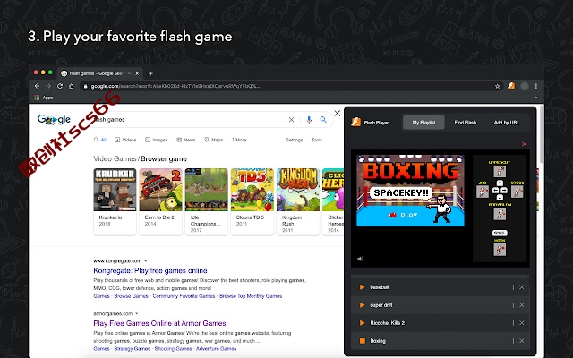Open Google search Settings

click(295, 140)
